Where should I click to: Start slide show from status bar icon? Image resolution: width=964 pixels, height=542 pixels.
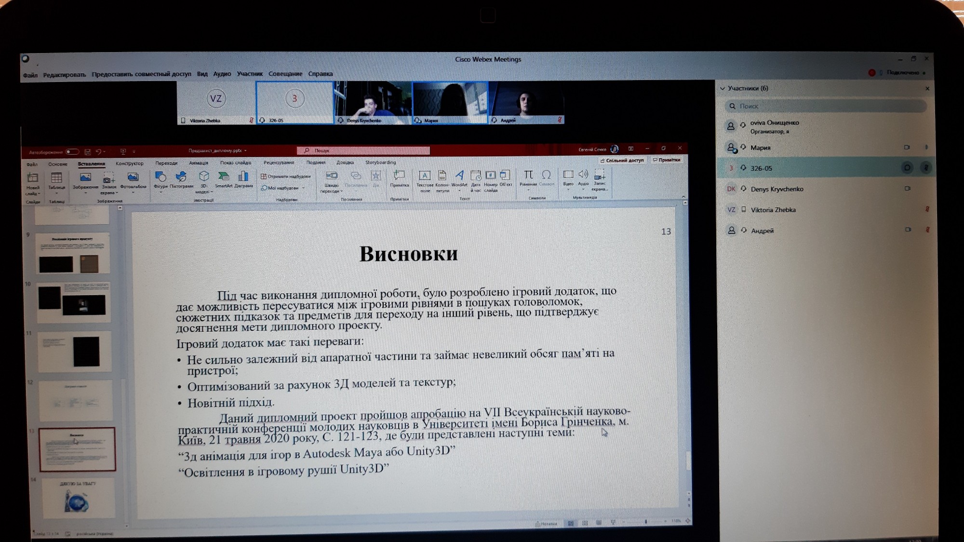click(x=613, y=522)
